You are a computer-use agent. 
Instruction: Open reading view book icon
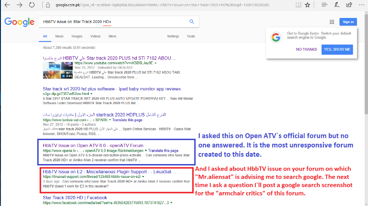click(x=298, y=5)
